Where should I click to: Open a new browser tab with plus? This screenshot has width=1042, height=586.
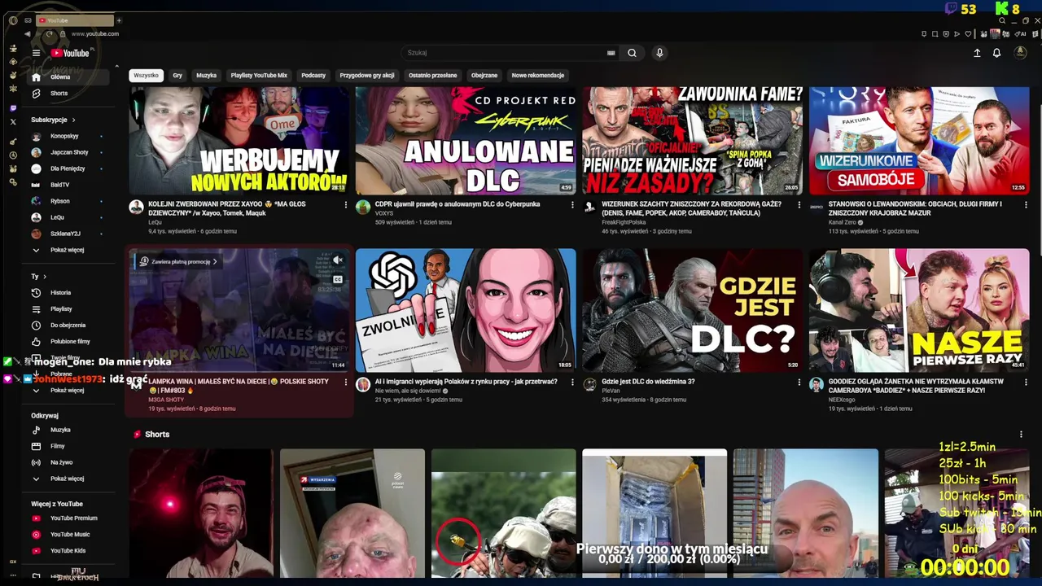click(x=119, y=20)
